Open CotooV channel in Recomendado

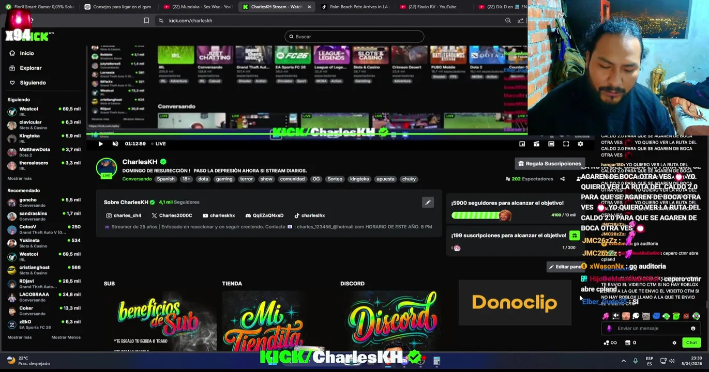44,229
